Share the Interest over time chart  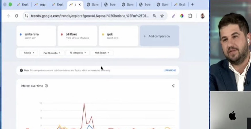point(173,86)
